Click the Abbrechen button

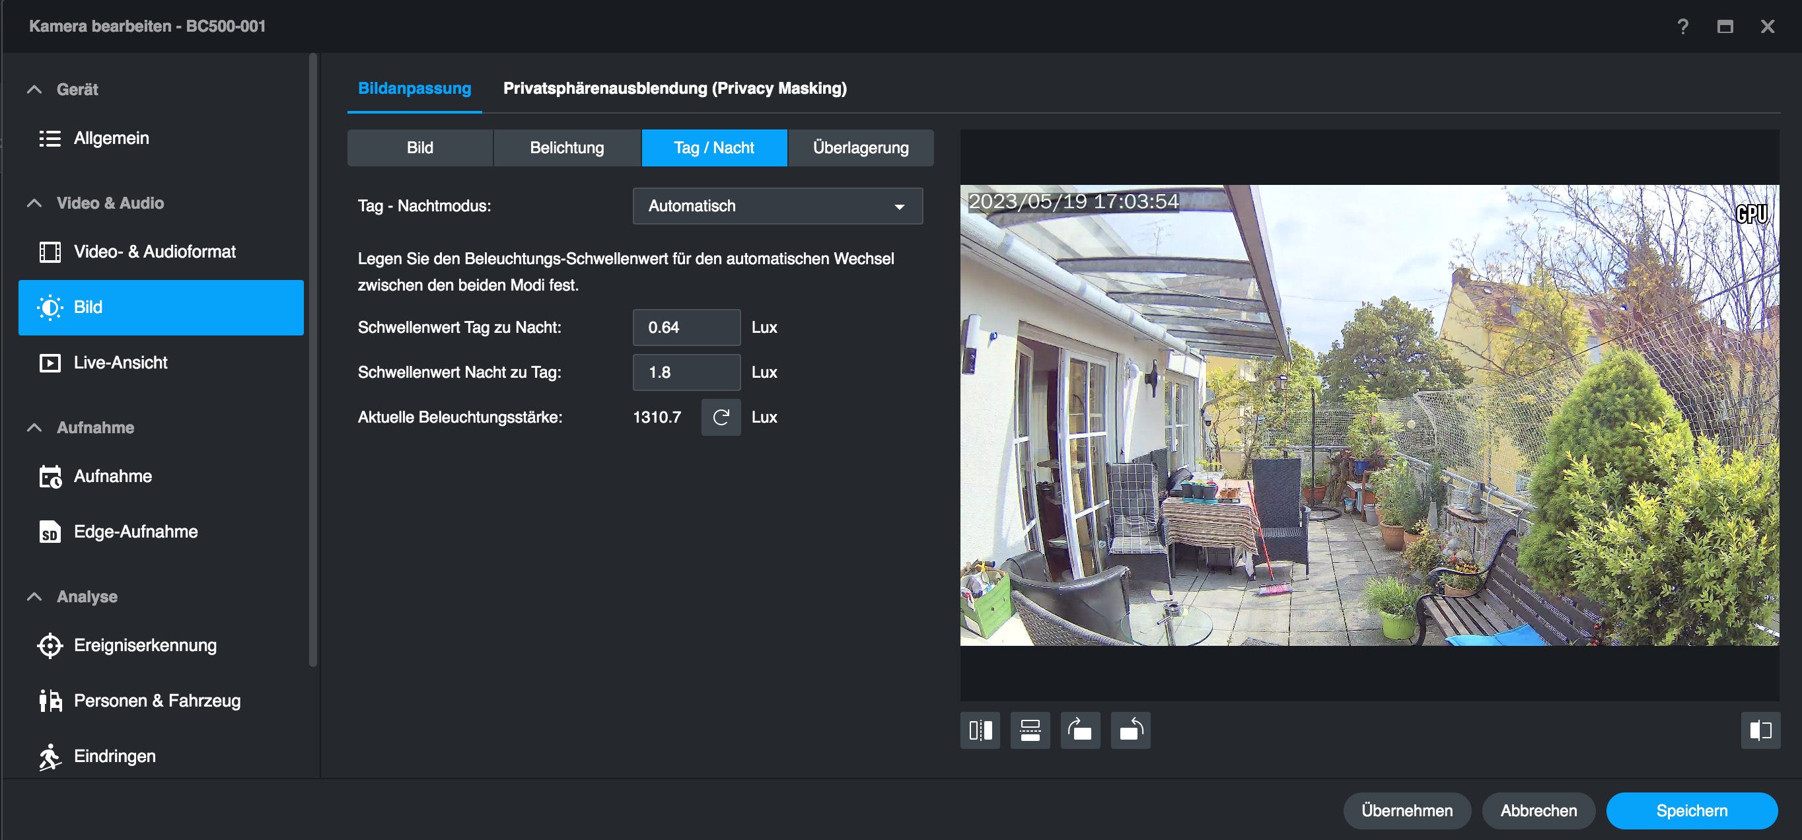click(x=1538, y=811)
